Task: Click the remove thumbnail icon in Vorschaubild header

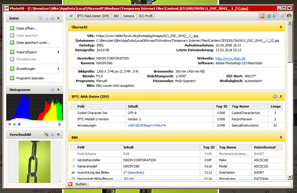Action: point(46,134)
